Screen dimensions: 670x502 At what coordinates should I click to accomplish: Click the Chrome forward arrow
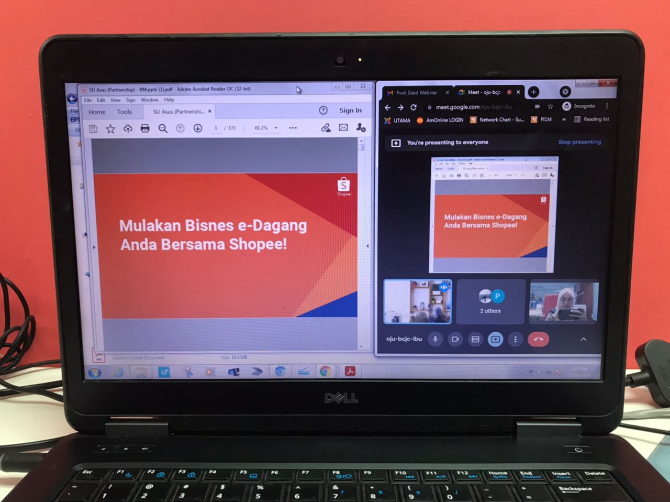400,107
